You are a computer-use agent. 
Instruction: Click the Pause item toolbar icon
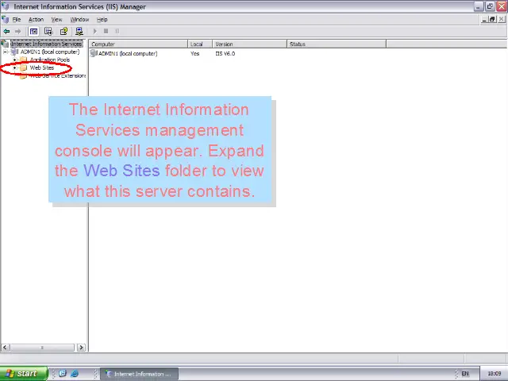coord(117,32)
